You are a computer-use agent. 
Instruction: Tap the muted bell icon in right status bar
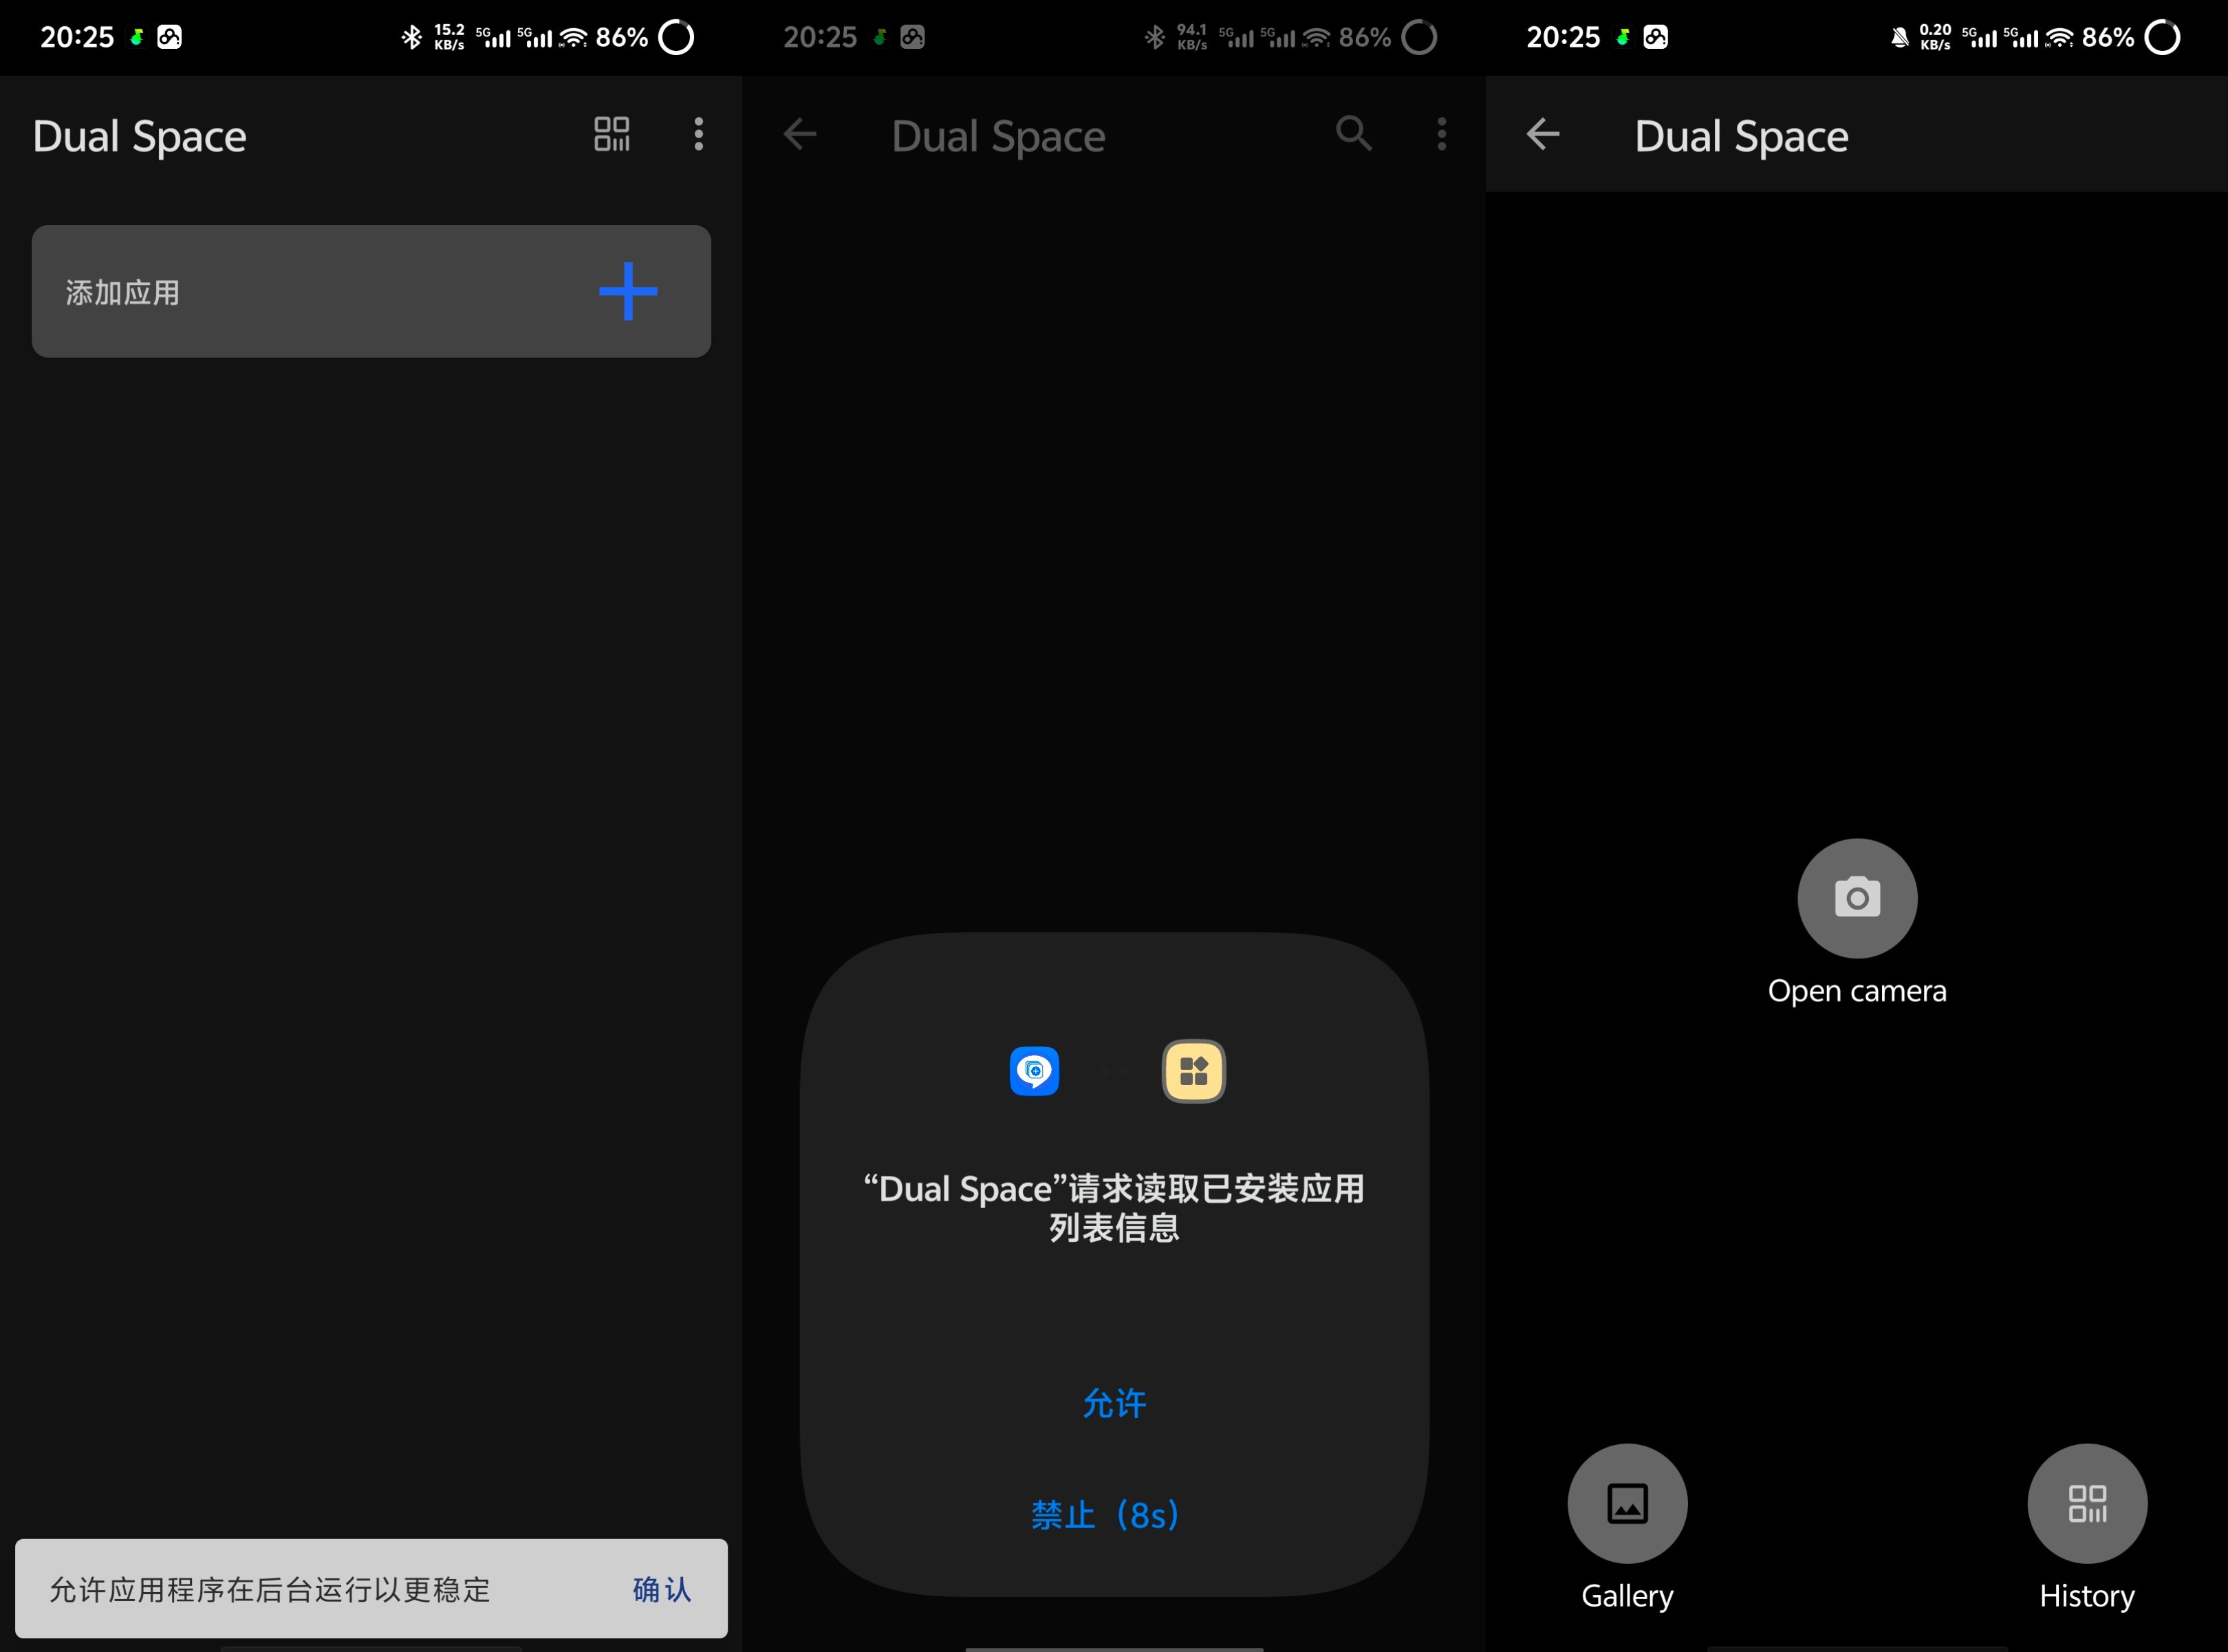pyautogui.click(x=1899, y=38)
